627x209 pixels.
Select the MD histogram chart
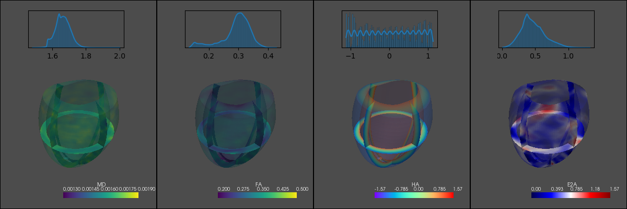[x=76, y=29]
